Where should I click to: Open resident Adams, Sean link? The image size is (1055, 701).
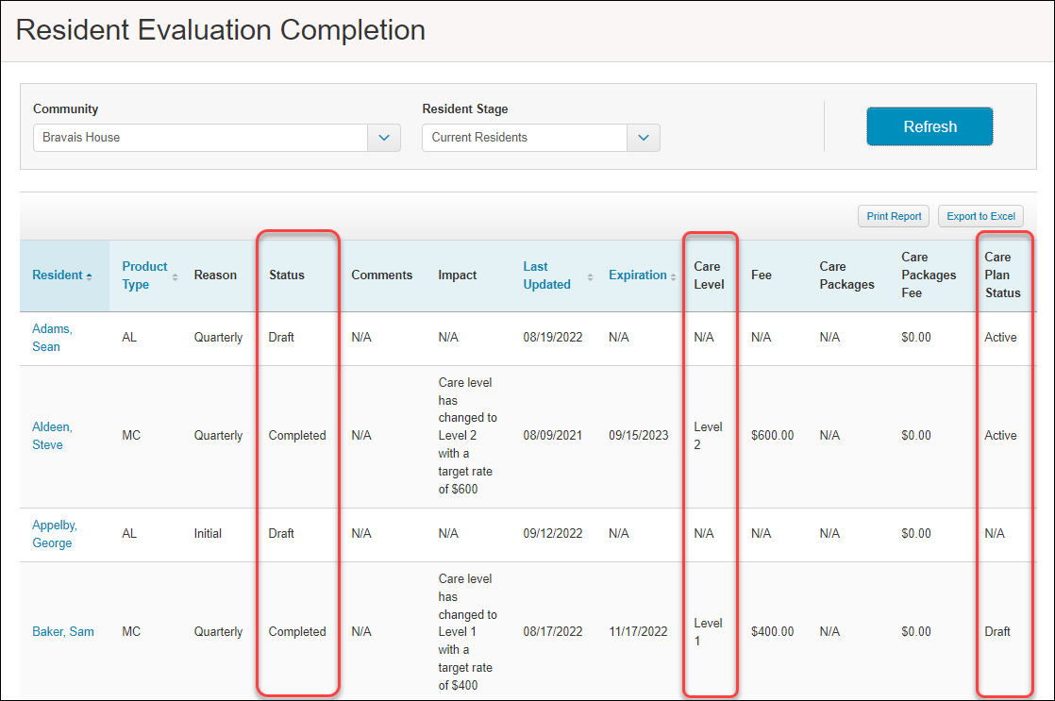pos(52,337)
